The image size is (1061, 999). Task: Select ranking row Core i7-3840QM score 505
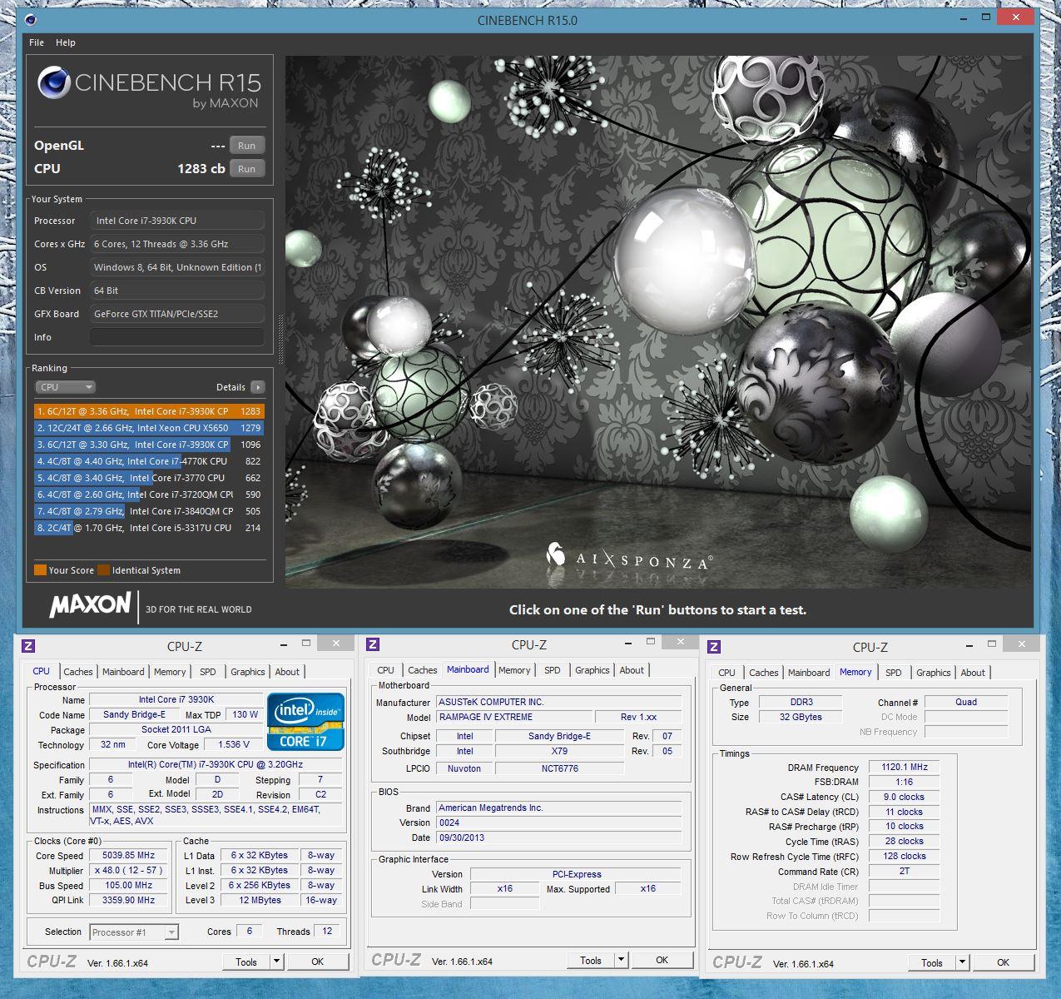point(149,511)
